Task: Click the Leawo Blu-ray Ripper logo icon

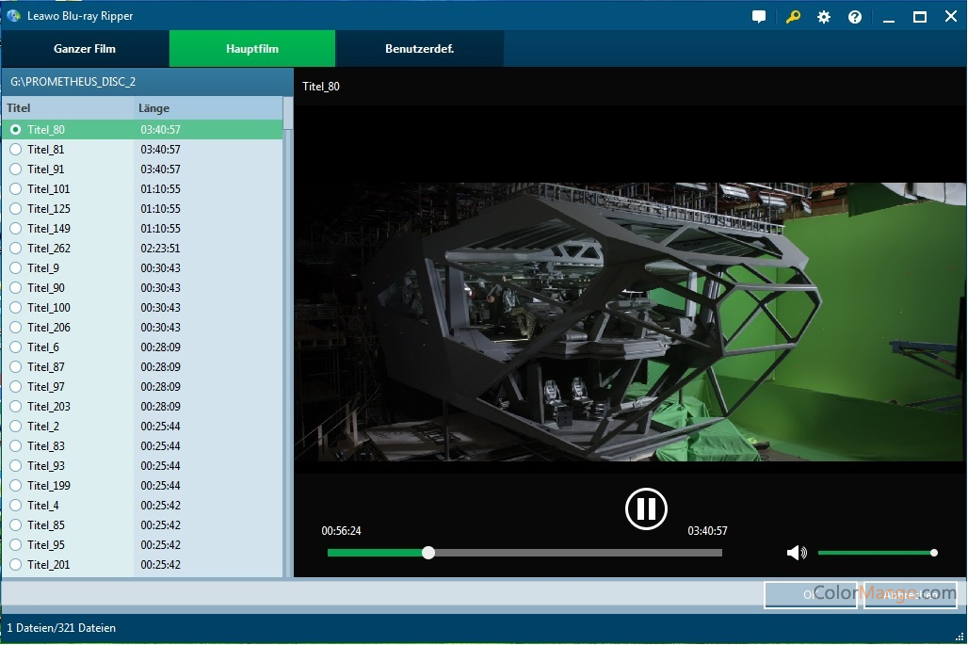Action: click(13, 16)
